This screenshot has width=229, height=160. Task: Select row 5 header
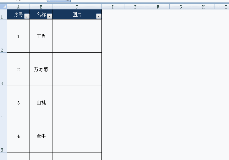pos(3,136)
